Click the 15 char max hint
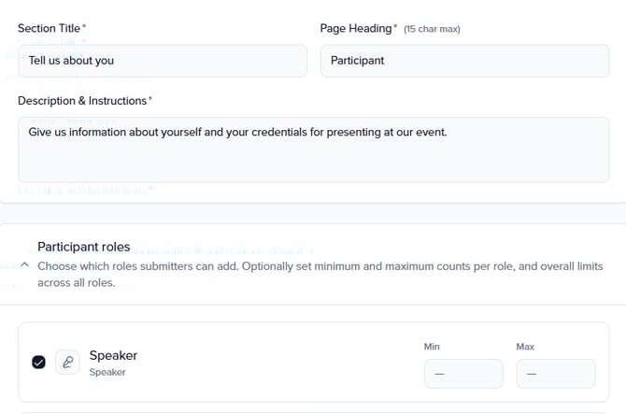Screen dimensions: 626x414 [x=432, y=30]
